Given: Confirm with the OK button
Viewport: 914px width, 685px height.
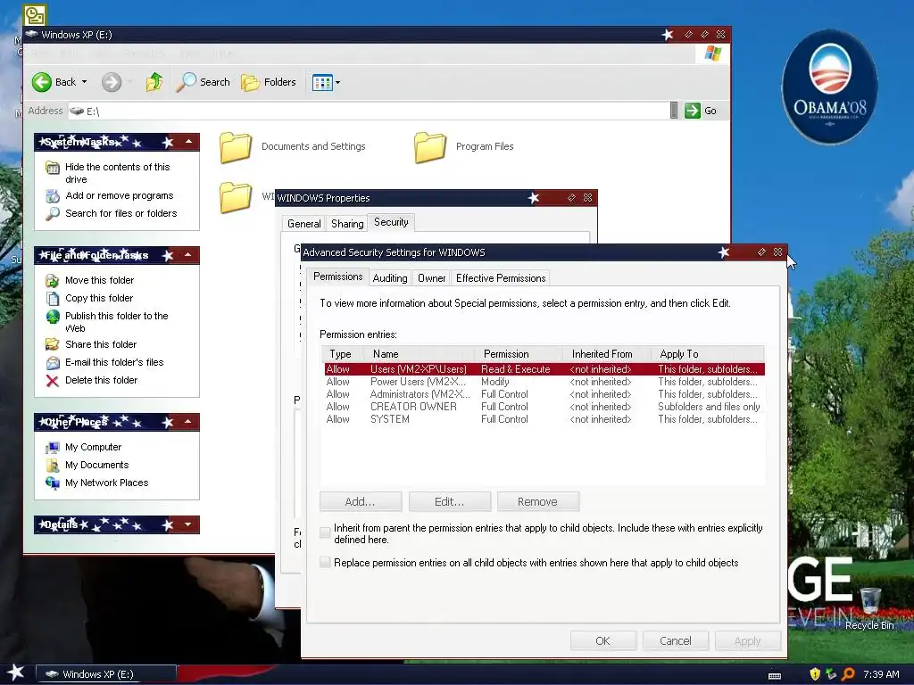Looking at the screenshot, I should pos(602,640).
